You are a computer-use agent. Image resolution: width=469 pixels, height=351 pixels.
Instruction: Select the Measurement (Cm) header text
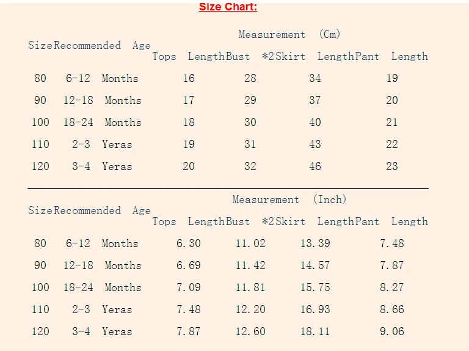coord(289,34)
